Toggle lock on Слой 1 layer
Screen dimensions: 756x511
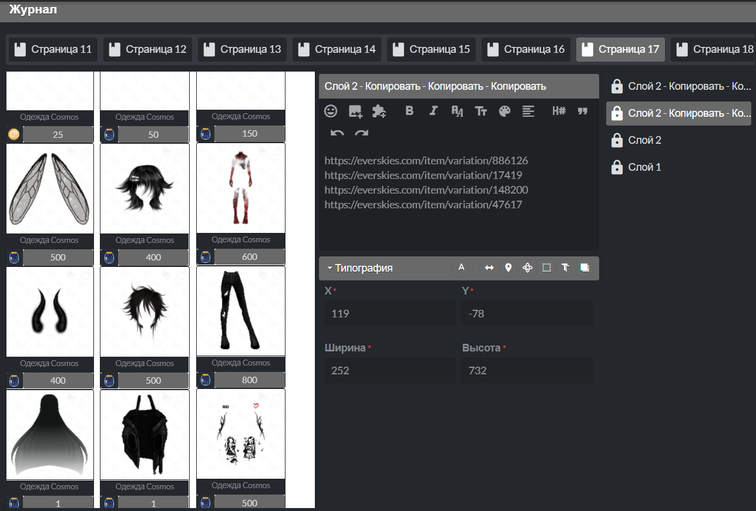(617, 168)
